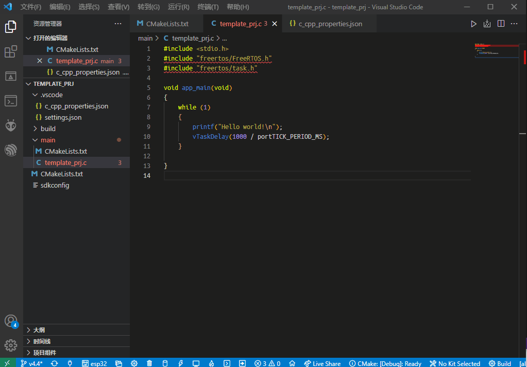Open the ESP-IDF terminal icon in status bar

point(227,363)
